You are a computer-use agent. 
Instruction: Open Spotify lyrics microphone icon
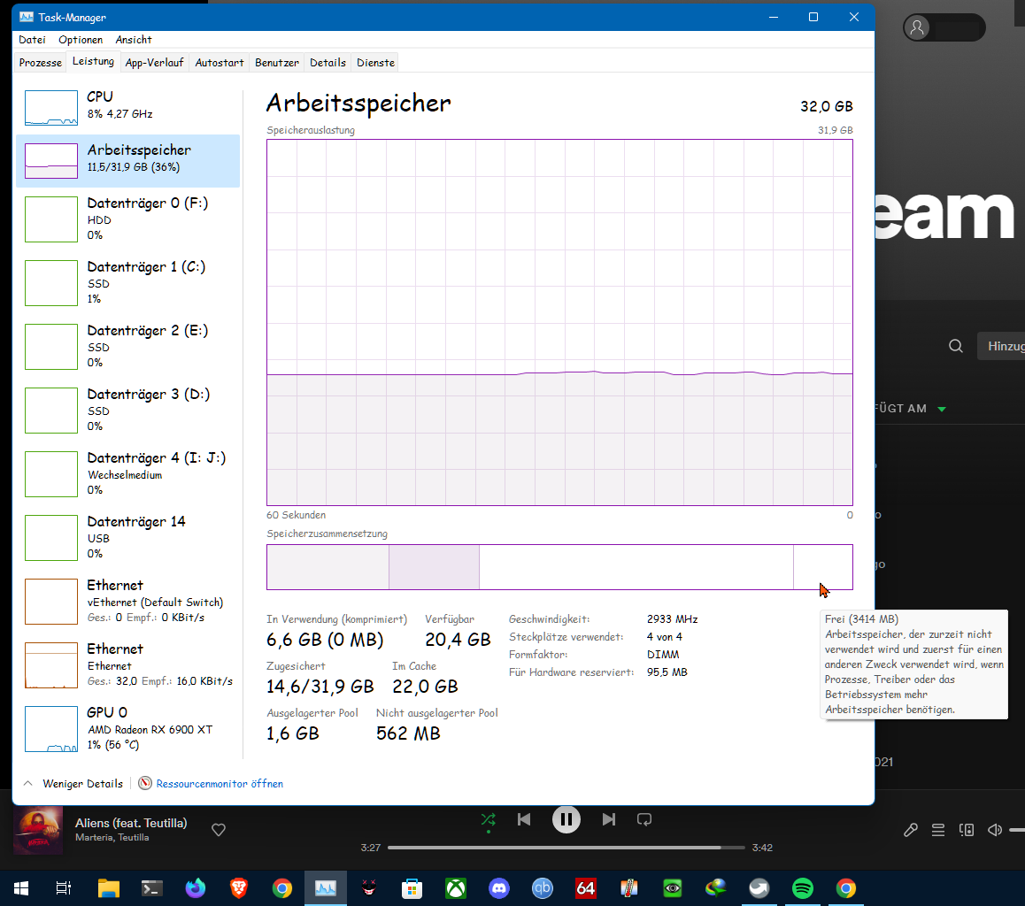911,830
